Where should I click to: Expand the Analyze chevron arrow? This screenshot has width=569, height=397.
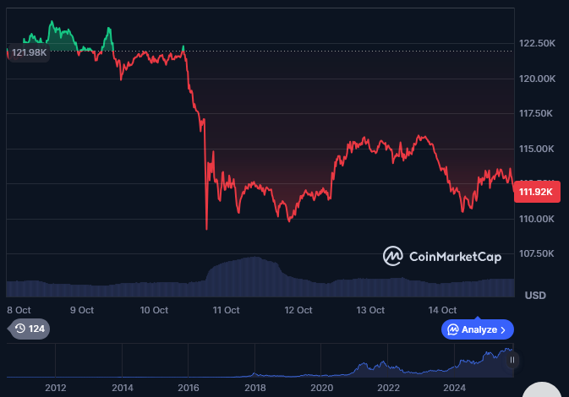(x=503, y=329)
